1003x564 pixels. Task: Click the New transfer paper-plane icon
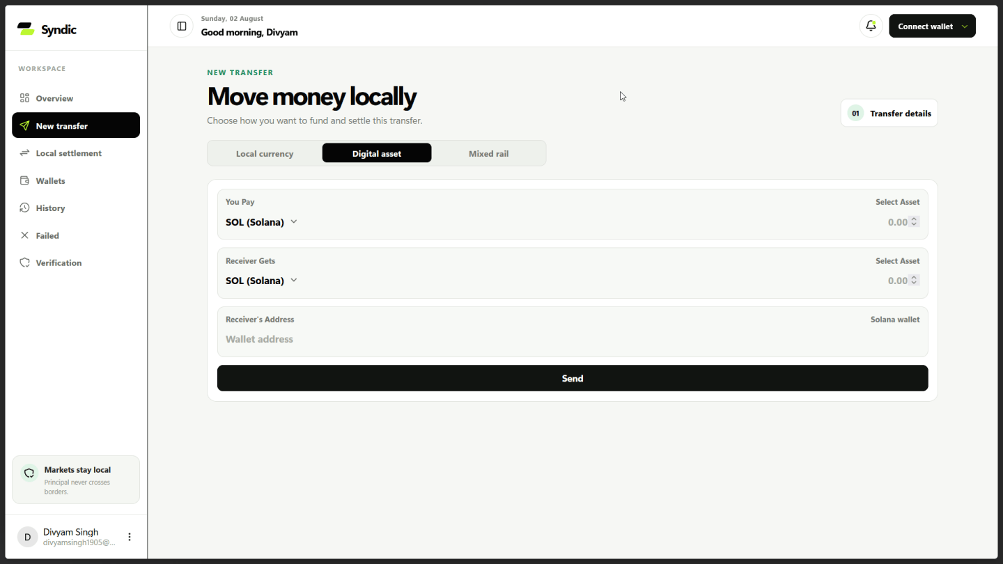pyautogui.click(x=25, y=126)
